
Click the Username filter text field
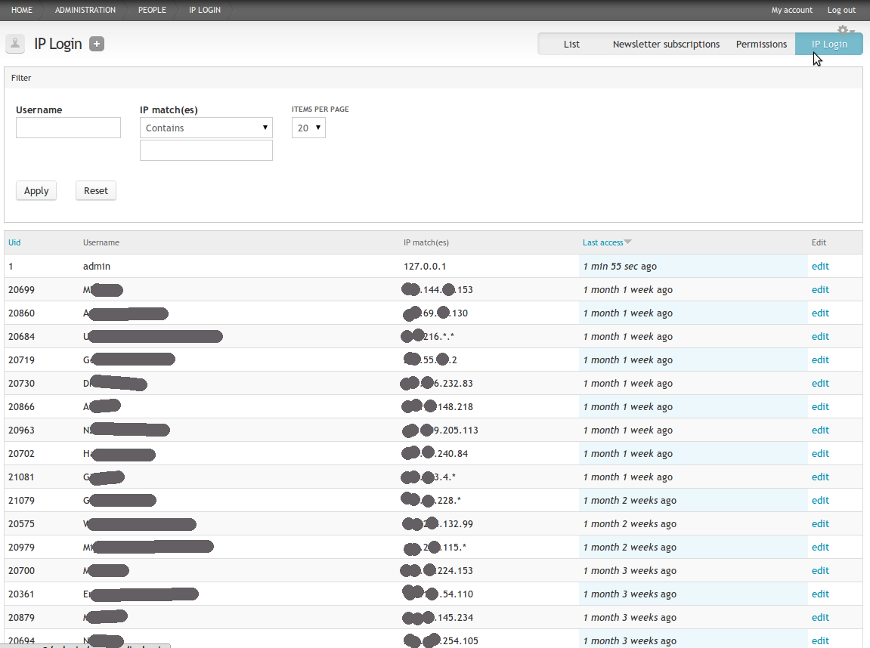coord(68,127)
